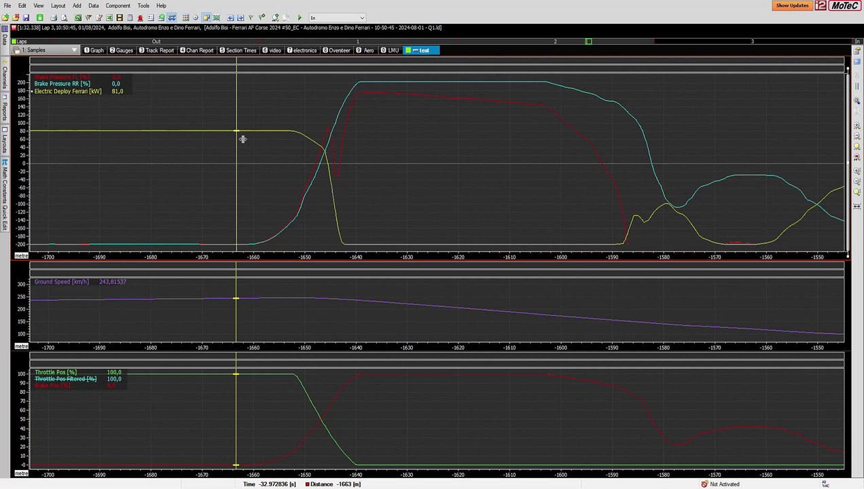Click the next lap arrow icon
The width and height of the screenshot is (864, 489).
coord(240,18)
